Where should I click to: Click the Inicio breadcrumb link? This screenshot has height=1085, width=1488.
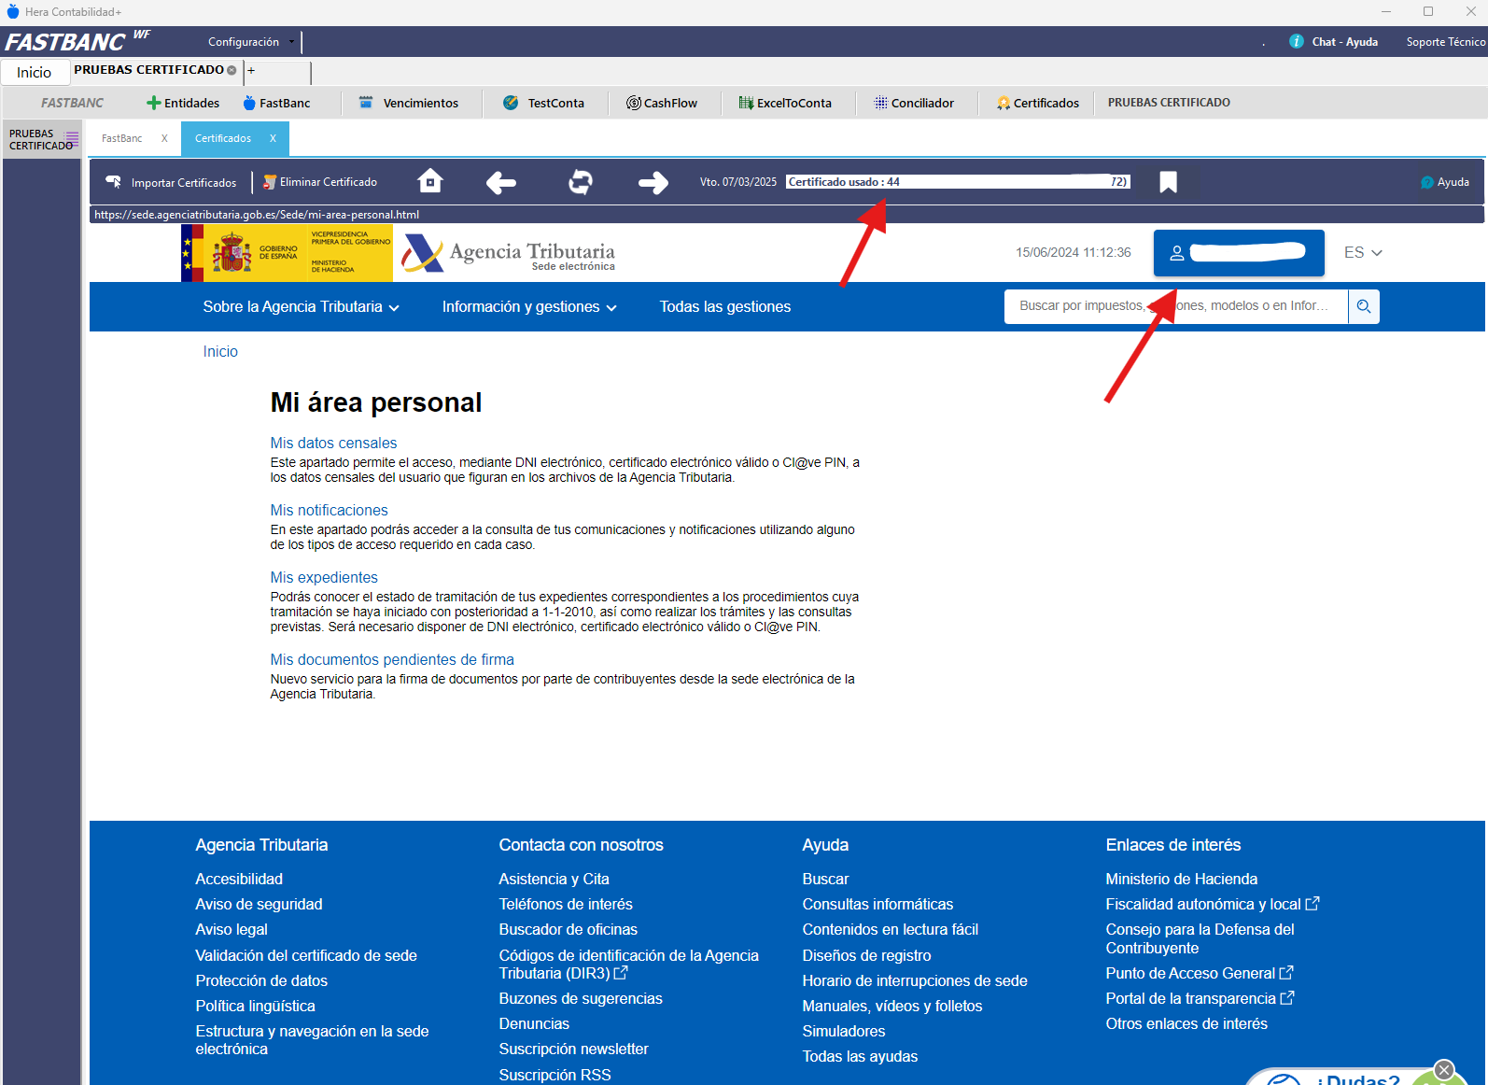click(220, 351)
